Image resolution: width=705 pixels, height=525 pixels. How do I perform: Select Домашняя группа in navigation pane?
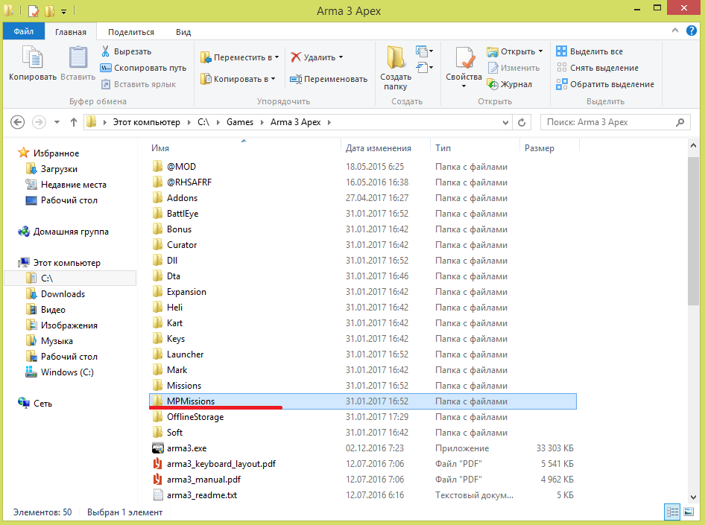tap(71, 232)
